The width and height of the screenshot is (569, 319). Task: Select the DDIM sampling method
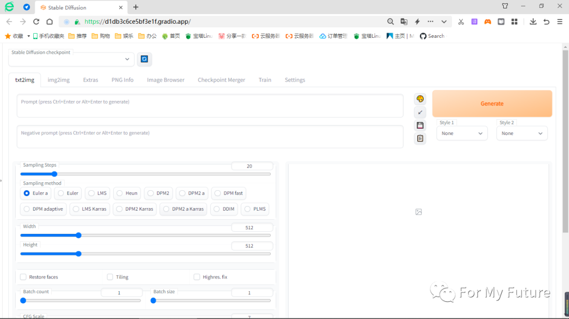pyautogui.click(x=224, y=209)
